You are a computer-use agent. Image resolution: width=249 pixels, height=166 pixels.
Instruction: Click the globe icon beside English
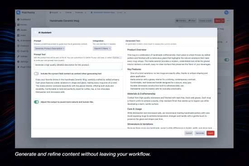point(51,12)
